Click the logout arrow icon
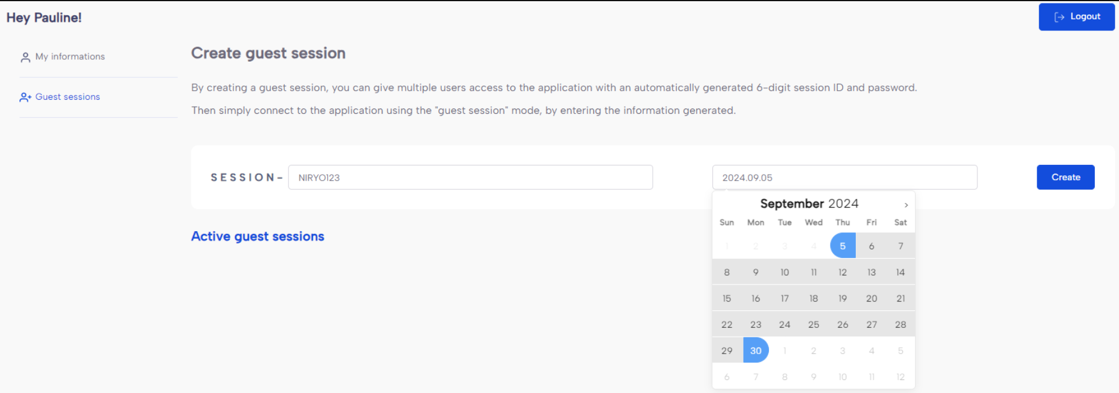The width and height of the screenshot is (1119, 393). coord(1059,17)
